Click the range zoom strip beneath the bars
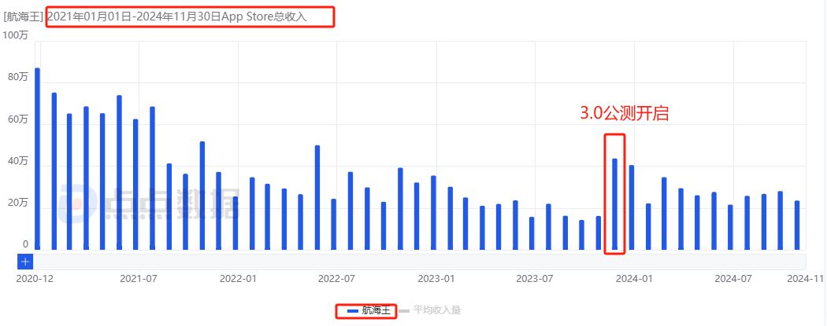 click(x=420, y=262)
